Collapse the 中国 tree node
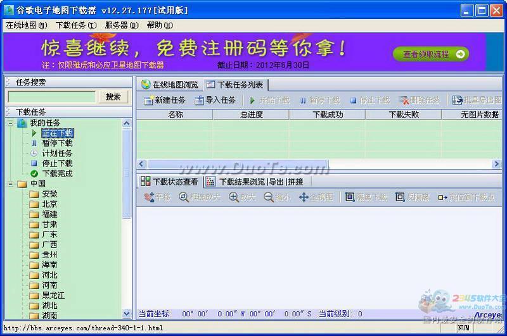This screenshot has height=336, width=507. tap(11, 184)
